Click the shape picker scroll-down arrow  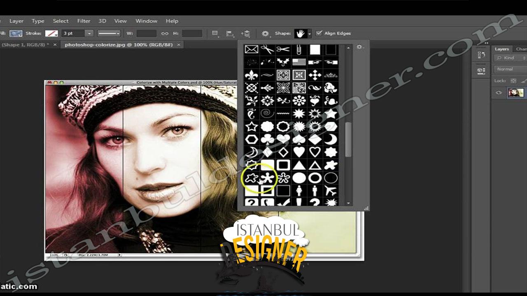pos(348,203)
